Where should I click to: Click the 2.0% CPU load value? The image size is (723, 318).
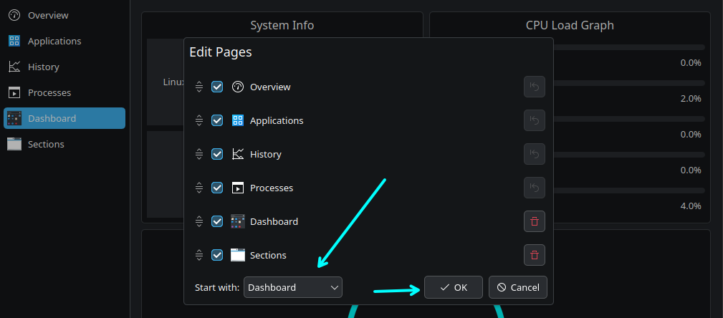tap(691, 99)
